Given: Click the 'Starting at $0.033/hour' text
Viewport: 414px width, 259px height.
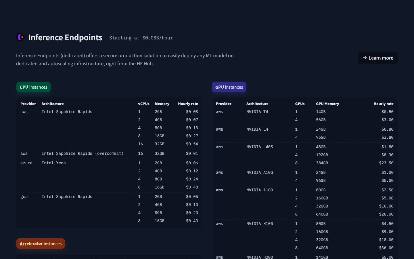Looking at the screenshot, I should click(141, 38).
